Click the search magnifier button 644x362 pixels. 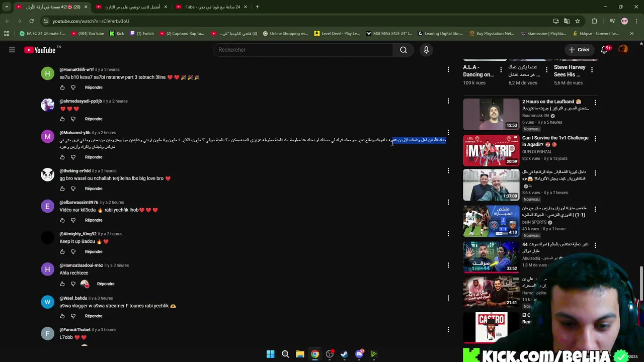pyautogui.click(x=404, y=50)
